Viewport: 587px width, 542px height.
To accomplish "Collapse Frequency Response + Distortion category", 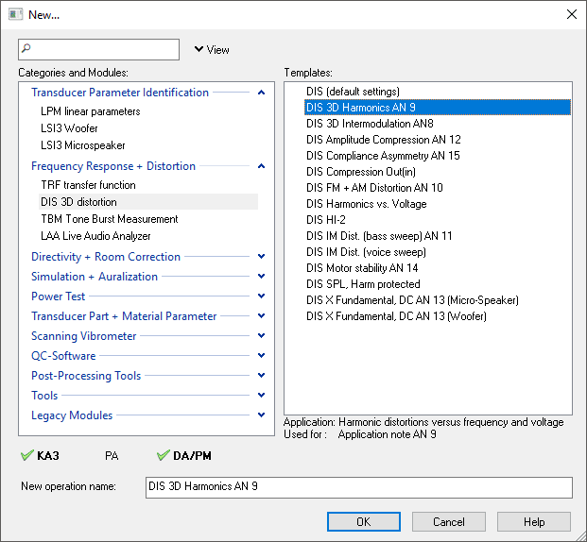I will coord(261,166).
